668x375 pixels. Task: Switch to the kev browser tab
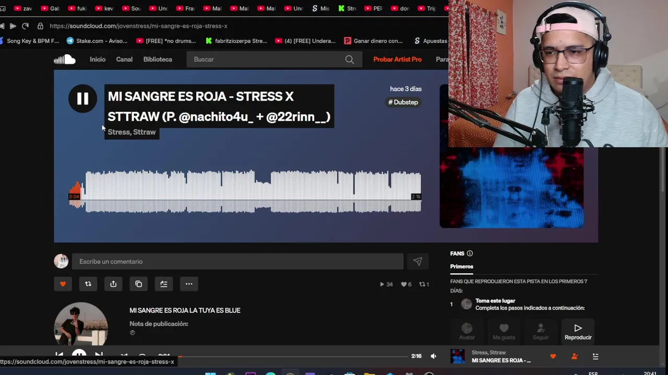point(104,8)
